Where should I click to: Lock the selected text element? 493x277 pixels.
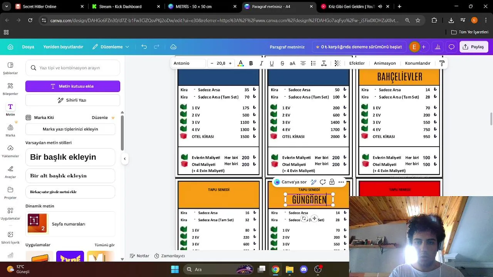coord(332,182)
